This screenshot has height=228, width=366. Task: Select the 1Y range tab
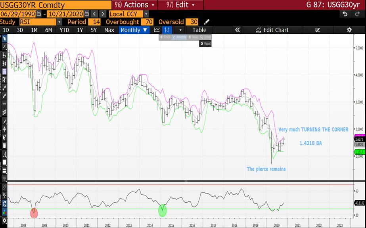pyautogui.click(x=80, y=30)
